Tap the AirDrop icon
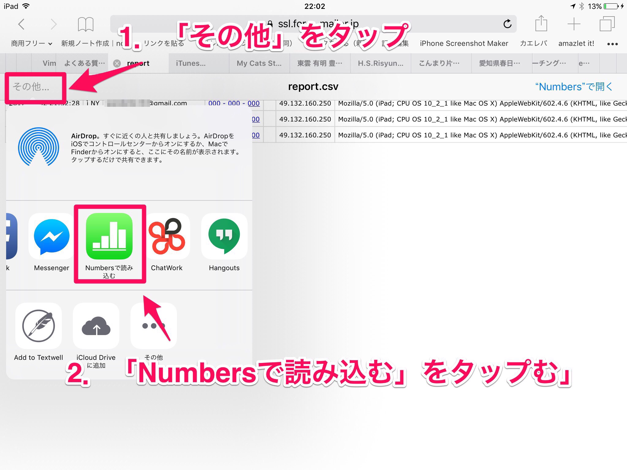This screenshot has height=470, width=627. coord(39,147)
